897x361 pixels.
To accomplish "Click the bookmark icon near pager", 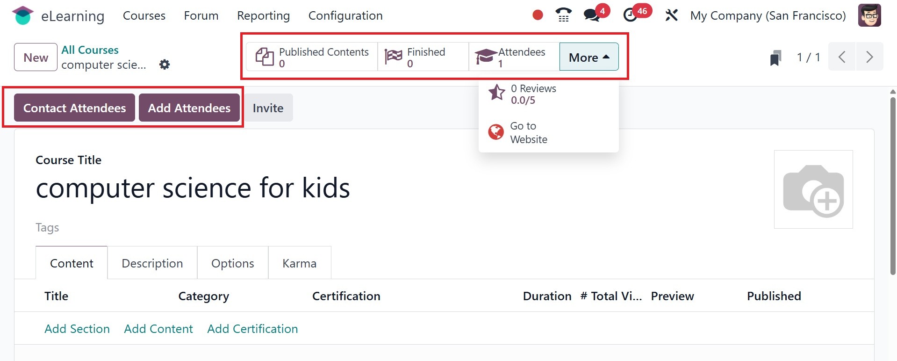I will tap(775, 58).
